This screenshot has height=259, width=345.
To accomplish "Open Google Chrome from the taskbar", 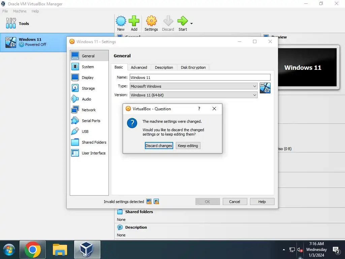I will coord(33,250).
